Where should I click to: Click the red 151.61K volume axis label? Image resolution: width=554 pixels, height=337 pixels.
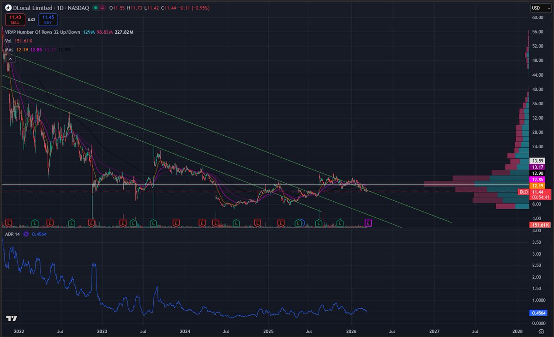click(539, 224)
